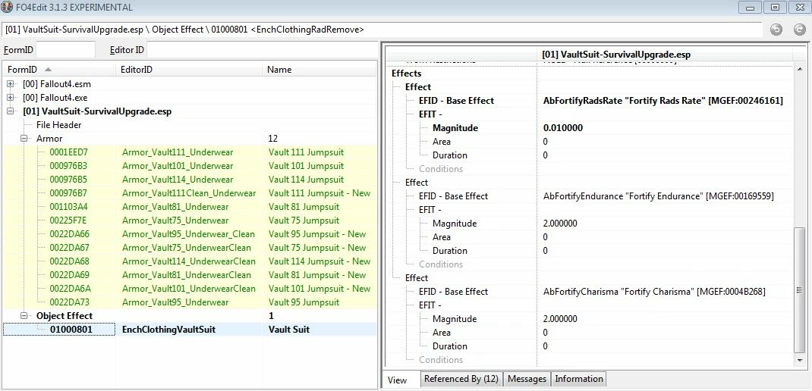Select the View tab

pyautogui.click(x=398, y=380)
